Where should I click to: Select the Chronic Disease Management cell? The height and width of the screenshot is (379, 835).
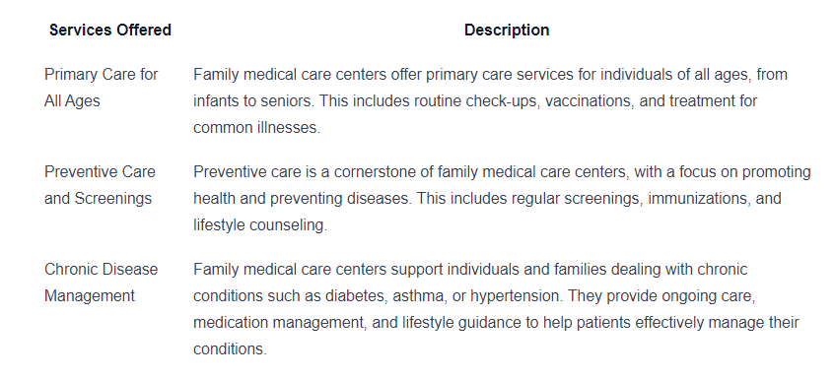[x=102, y=283]
